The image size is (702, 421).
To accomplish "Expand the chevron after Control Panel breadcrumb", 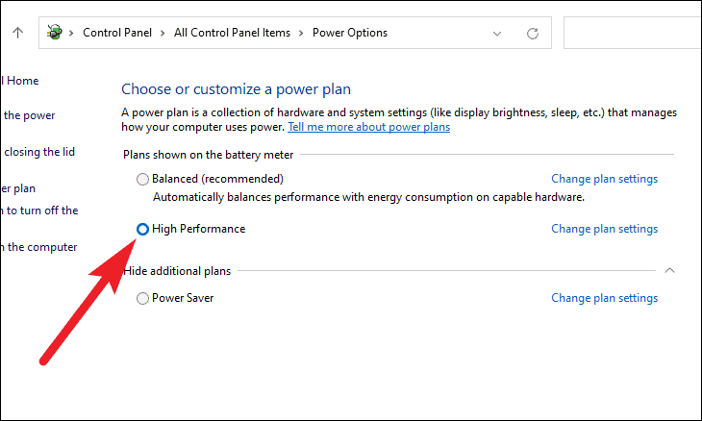I will coord(163,33).
